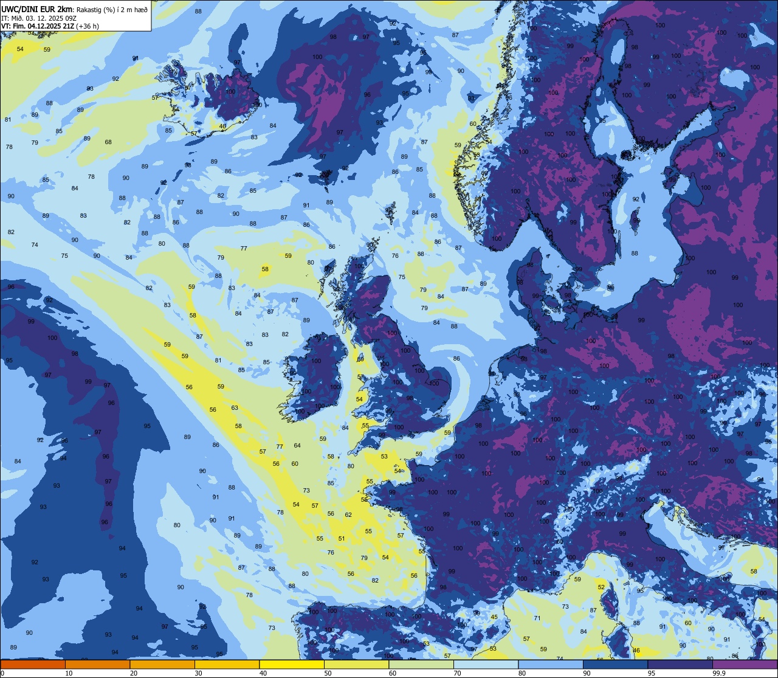The image size is (778, 678).
Task: Pick the 80–90 light blue legend swatch
Action: (551, 664)
